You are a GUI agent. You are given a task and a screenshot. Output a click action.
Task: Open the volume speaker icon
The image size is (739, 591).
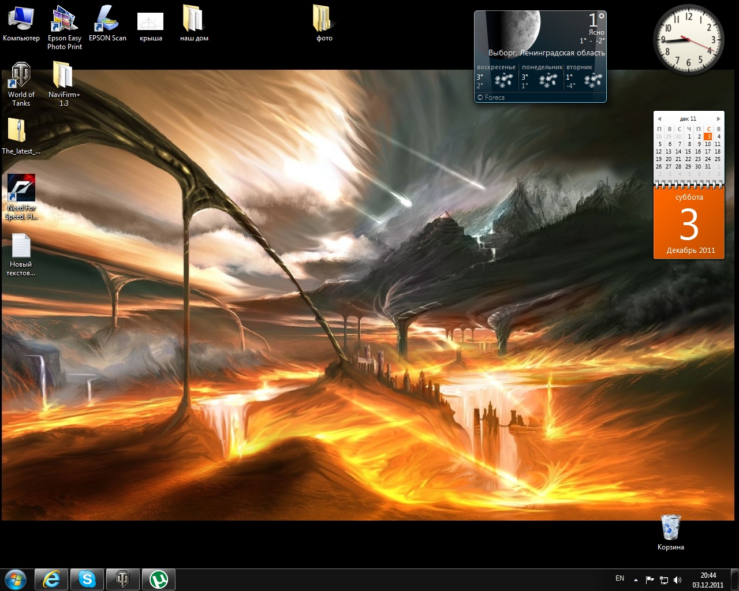click(x=677, y=579)
